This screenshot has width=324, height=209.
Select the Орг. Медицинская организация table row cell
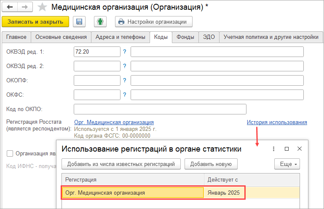133,193
